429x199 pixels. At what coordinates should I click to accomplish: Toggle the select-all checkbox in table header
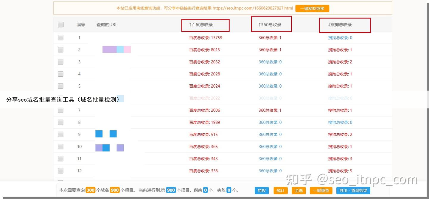(61, 25)
